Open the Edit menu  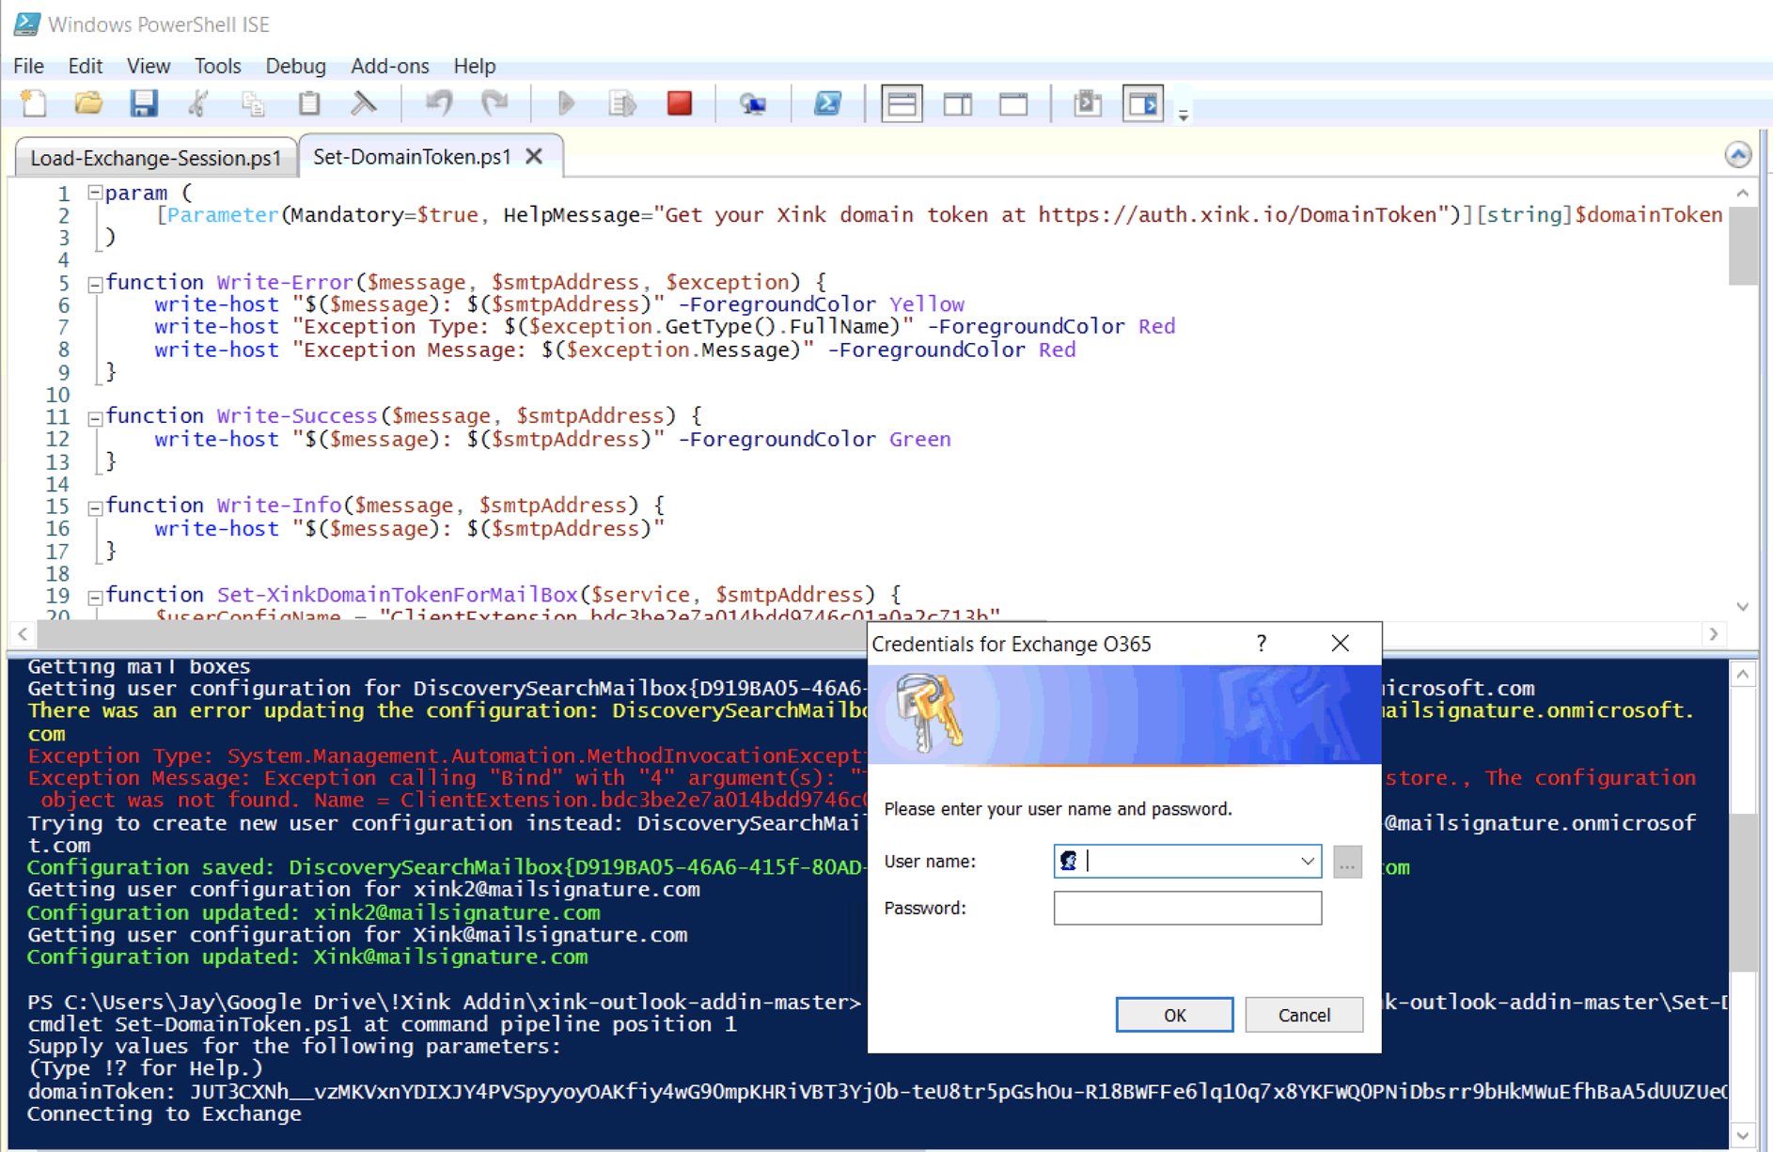(x=85, y=66)
